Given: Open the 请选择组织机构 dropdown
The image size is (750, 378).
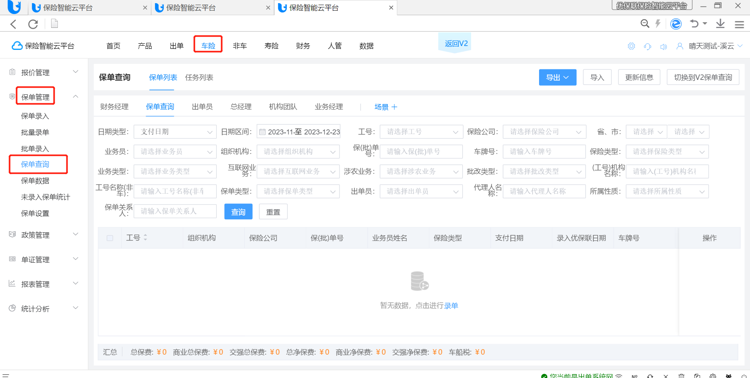Looking at the screenshot, I should click(298, 152).
